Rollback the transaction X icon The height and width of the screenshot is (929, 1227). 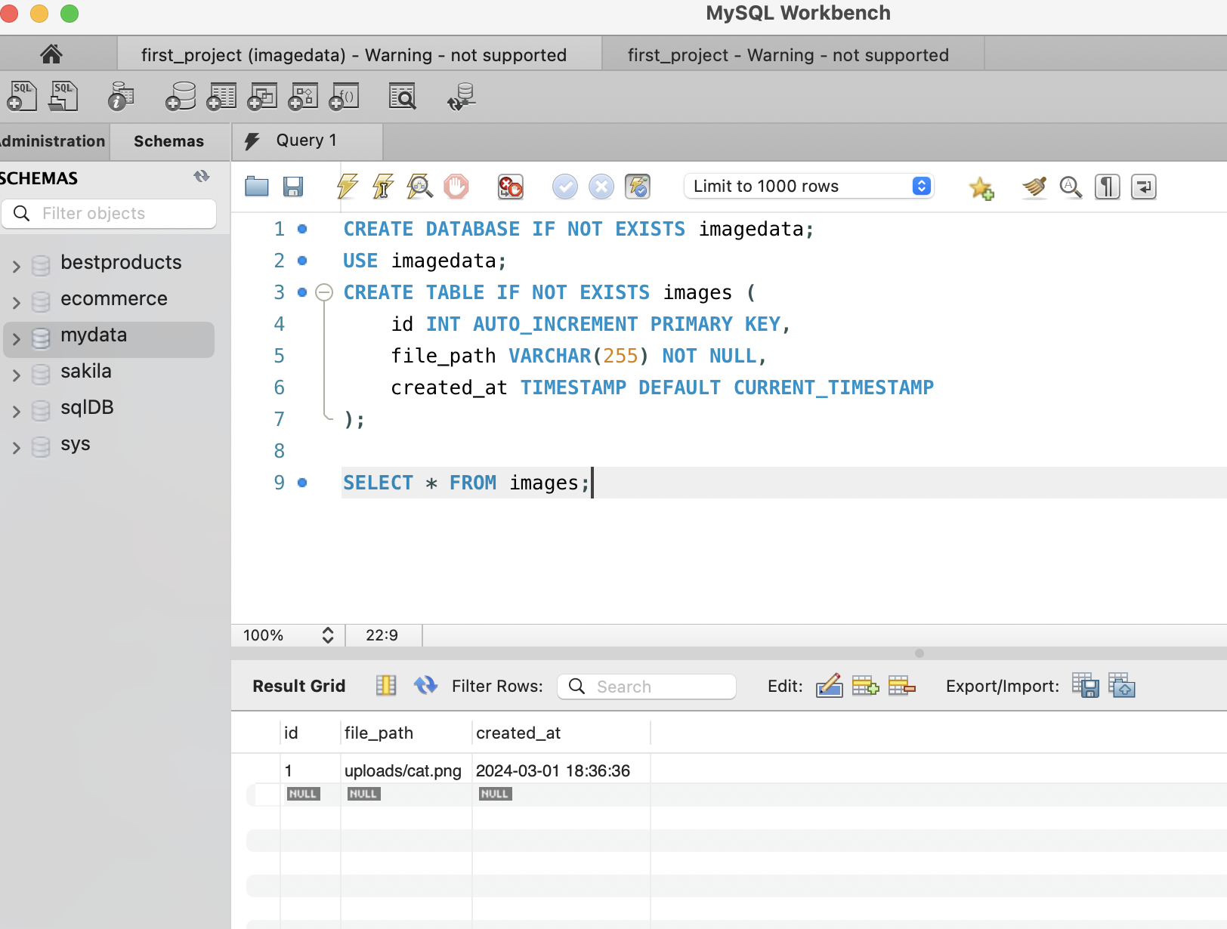(x=601, y=187)
